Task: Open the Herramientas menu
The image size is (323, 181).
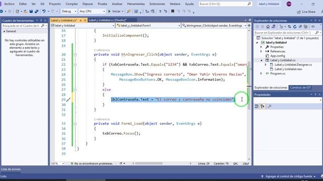Action: 136,4
